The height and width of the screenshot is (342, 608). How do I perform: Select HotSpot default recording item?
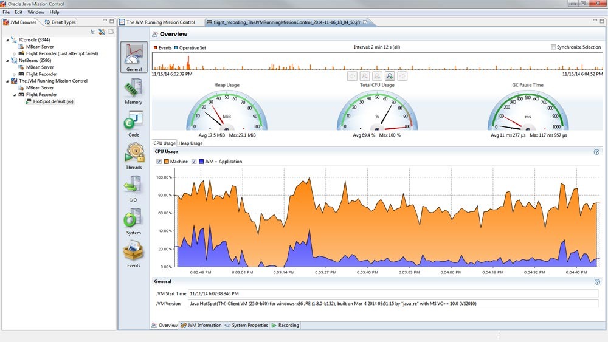(x=50, y=101)
